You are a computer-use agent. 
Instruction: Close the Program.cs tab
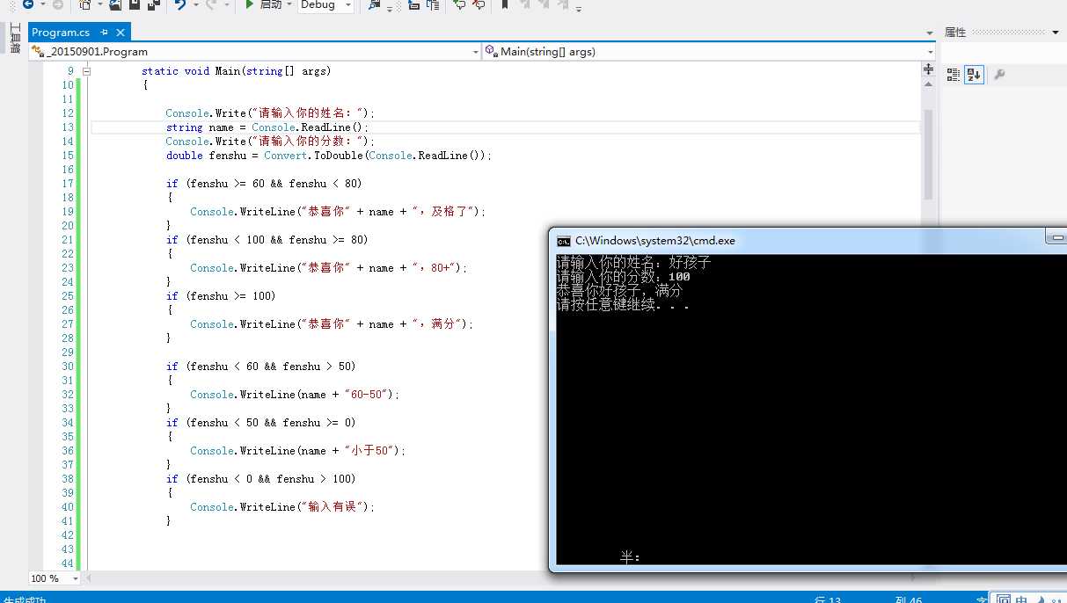121,33
